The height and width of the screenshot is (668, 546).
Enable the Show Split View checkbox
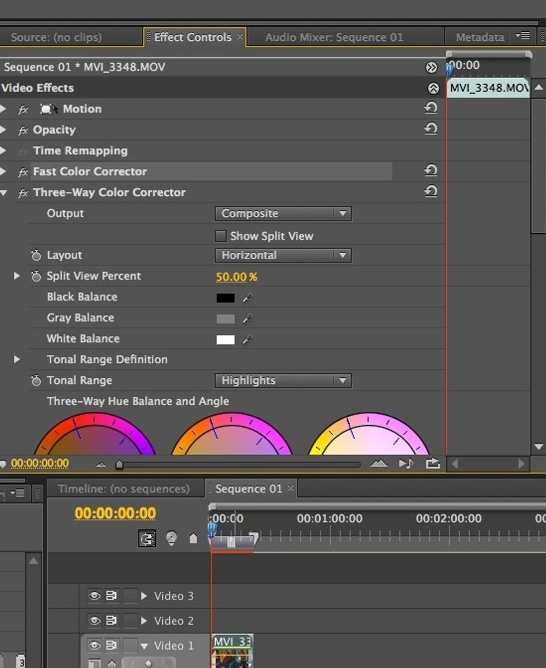click(221, 236)
